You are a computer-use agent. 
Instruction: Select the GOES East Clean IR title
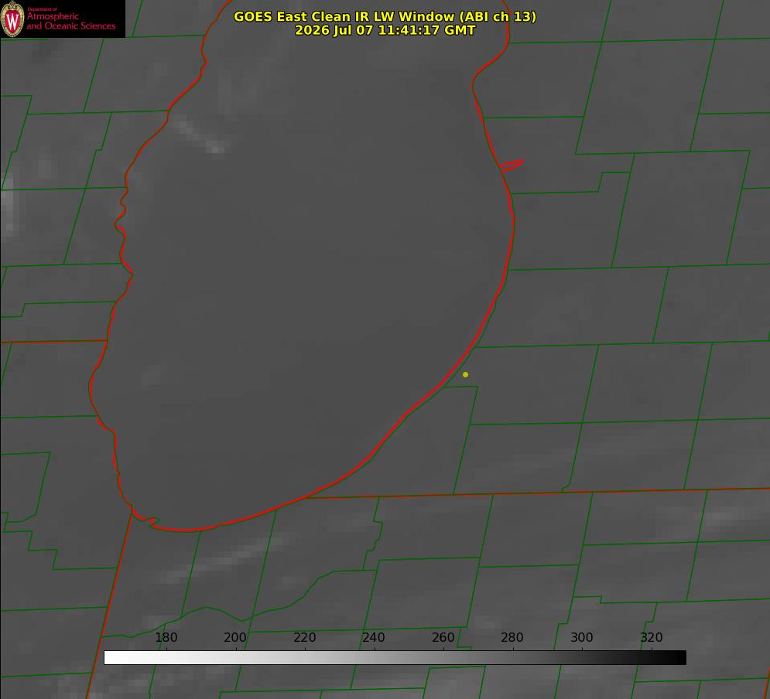(x=385, y=16)
